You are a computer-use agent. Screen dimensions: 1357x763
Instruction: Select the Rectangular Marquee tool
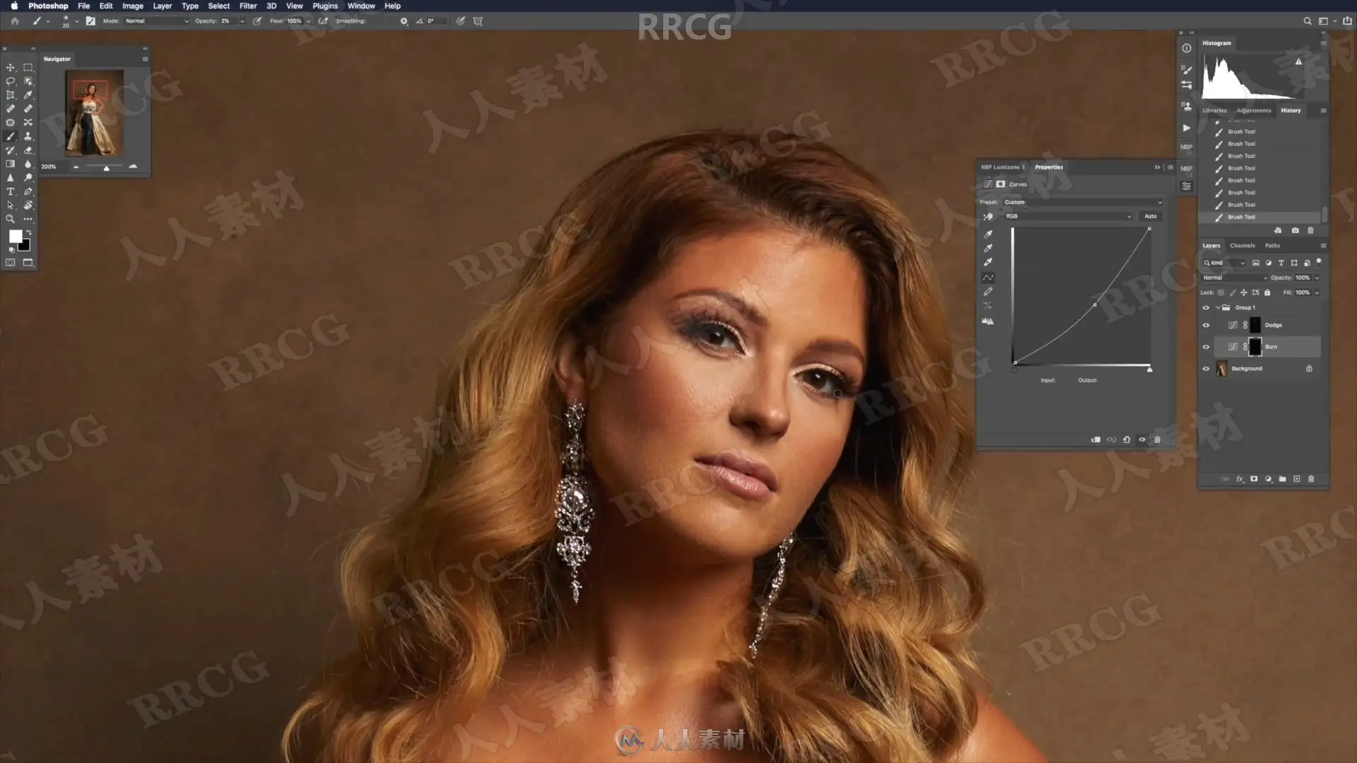[x=28, y=68]
